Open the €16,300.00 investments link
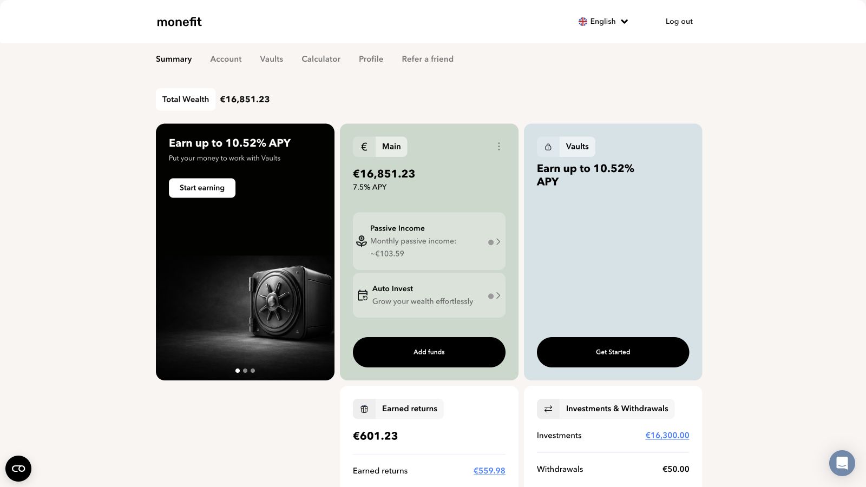866x487 pixels. click(667, 436)
